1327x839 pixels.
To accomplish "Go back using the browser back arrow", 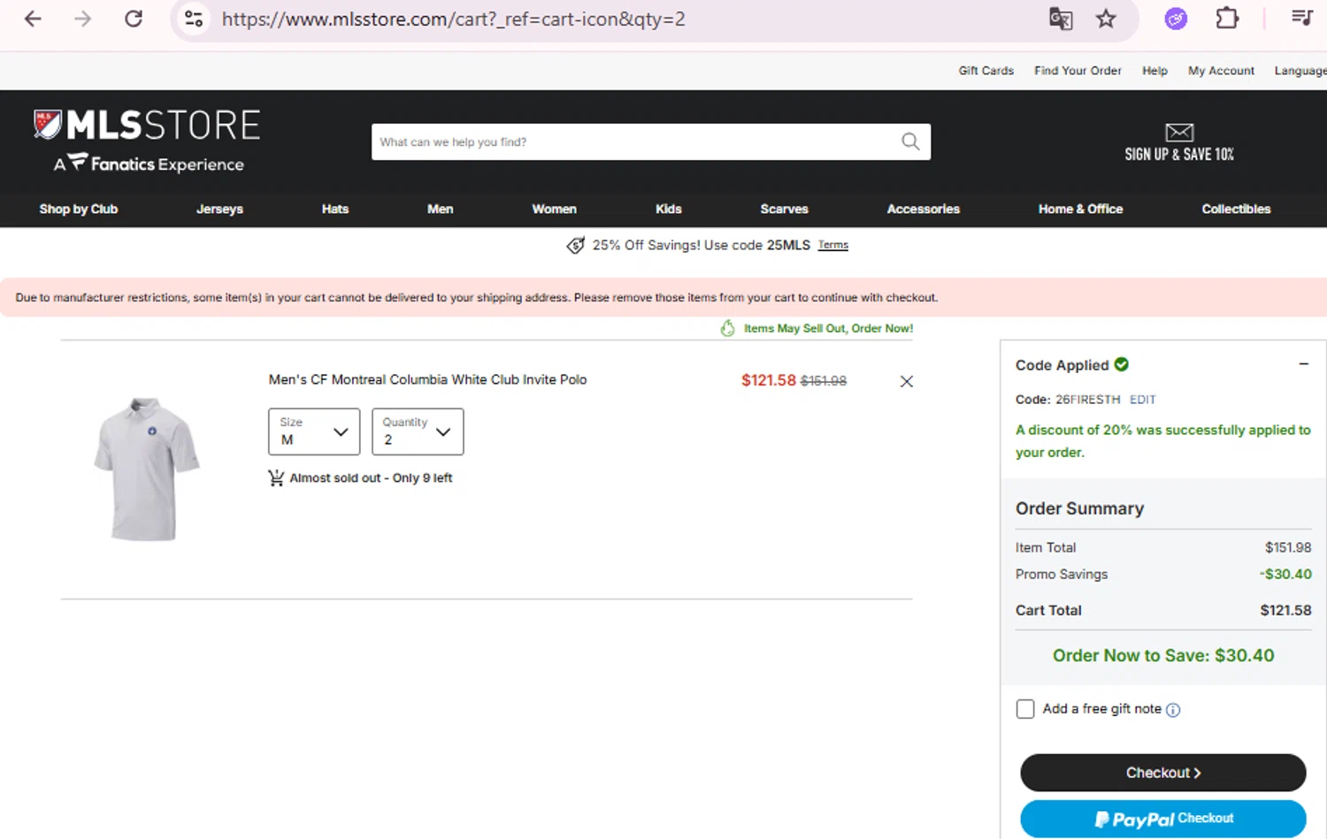I will click(x=33, y=19).
